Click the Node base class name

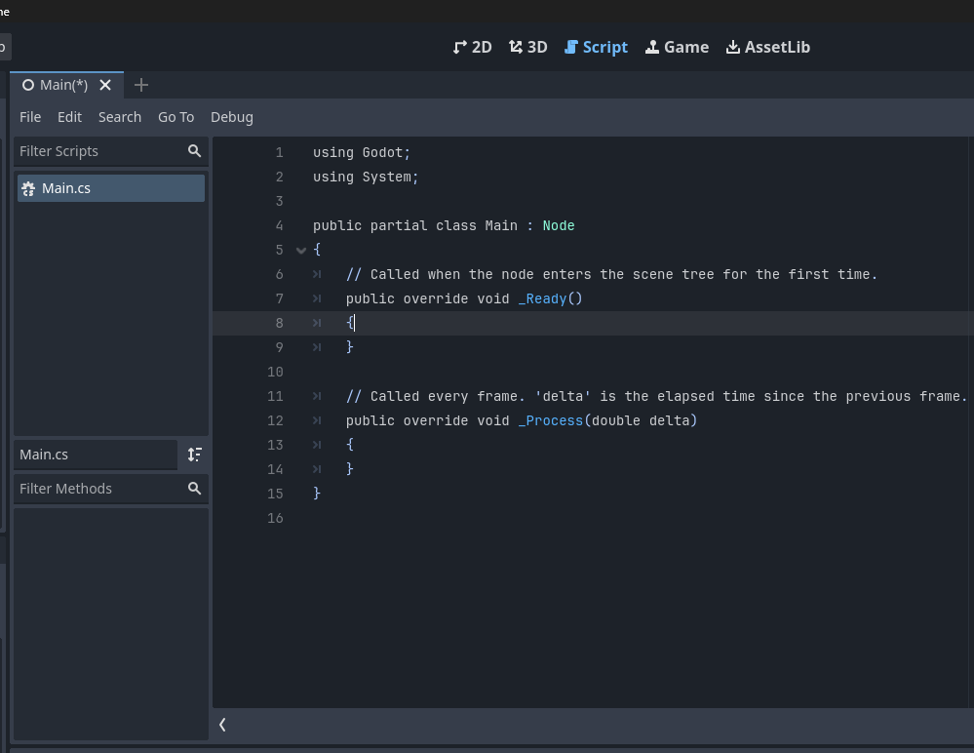(x=559, y=225)
